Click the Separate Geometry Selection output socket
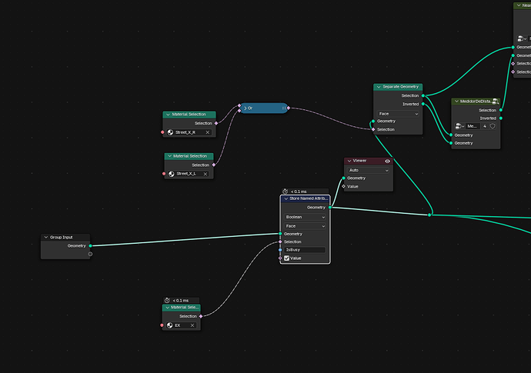 423,96
